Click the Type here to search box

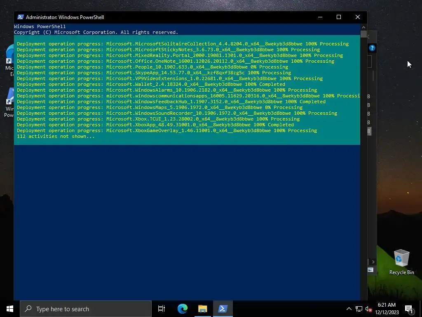click(86, 309)
